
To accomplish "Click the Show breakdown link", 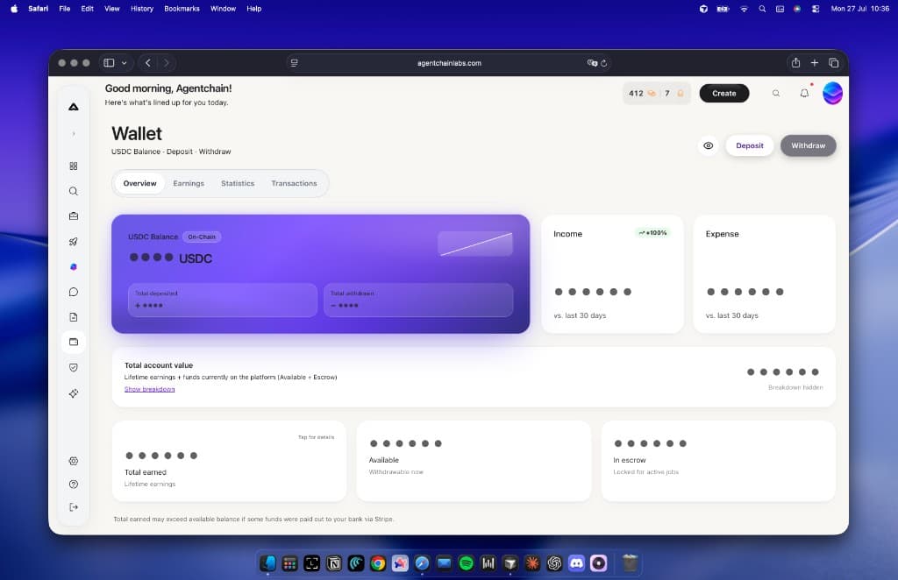I will tap(149, 389).
